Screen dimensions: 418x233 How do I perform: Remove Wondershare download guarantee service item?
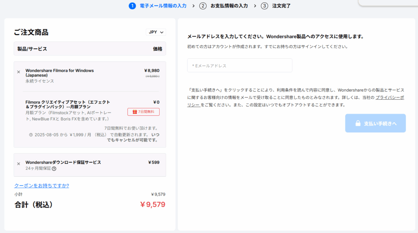pos(19,164)
